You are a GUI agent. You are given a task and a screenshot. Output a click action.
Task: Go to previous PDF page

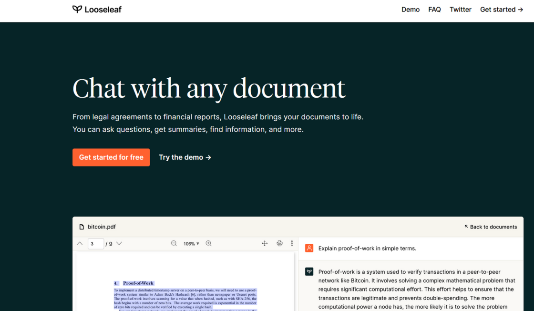80,244
